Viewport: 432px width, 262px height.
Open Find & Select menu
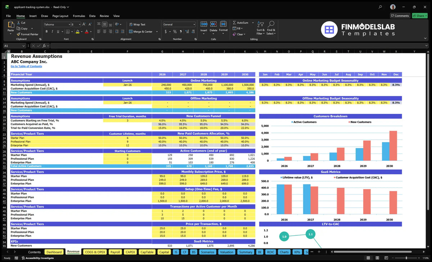271,28
